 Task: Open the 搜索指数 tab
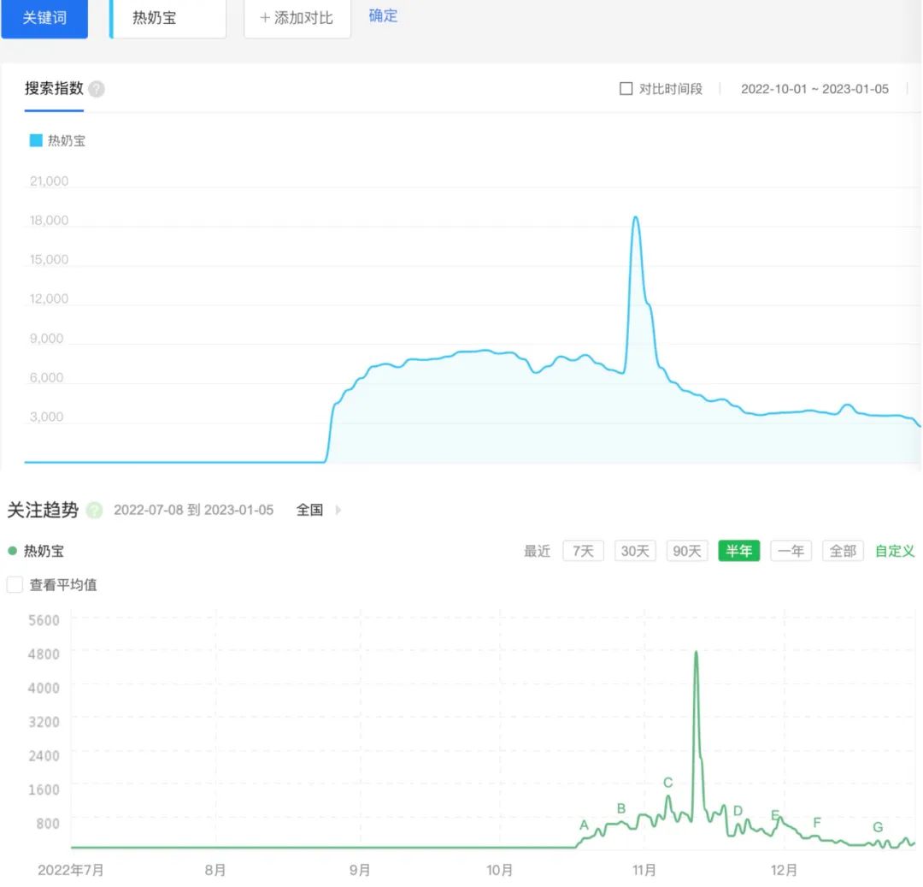tap(54, 89)
